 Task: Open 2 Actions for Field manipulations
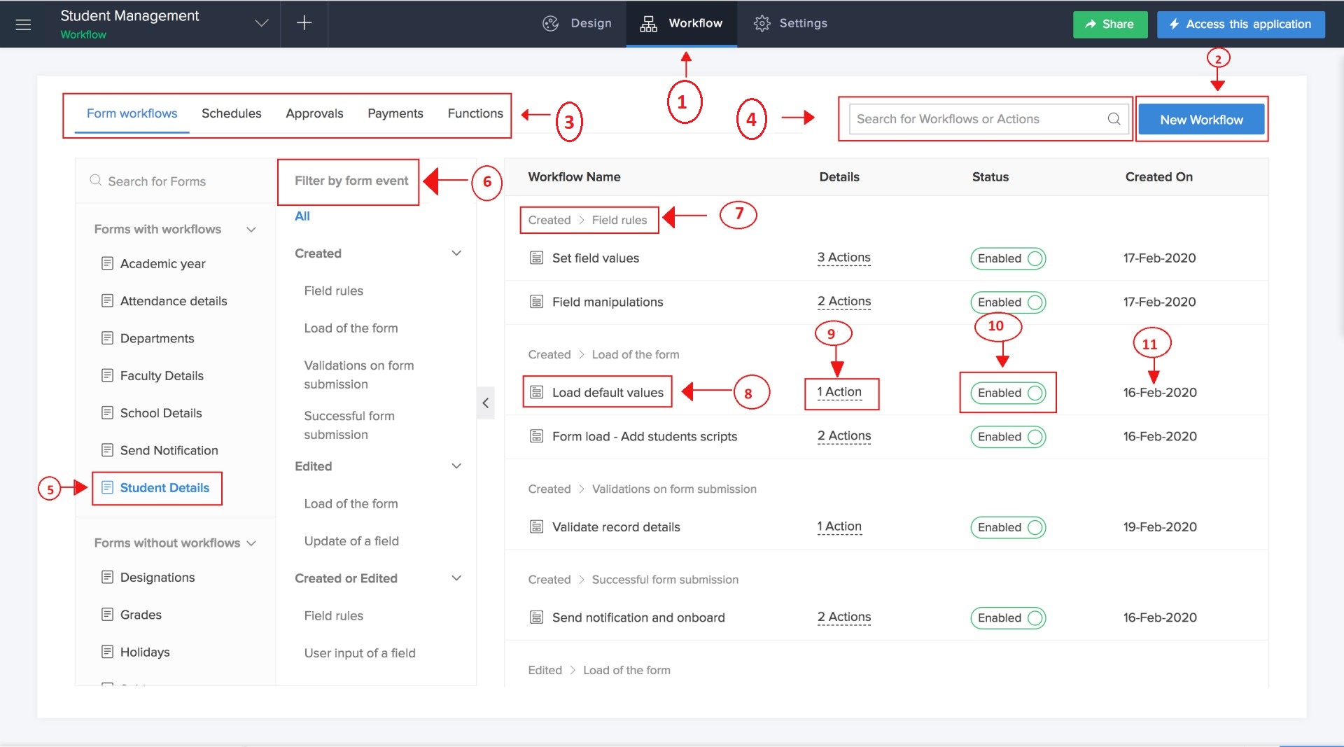843,302
